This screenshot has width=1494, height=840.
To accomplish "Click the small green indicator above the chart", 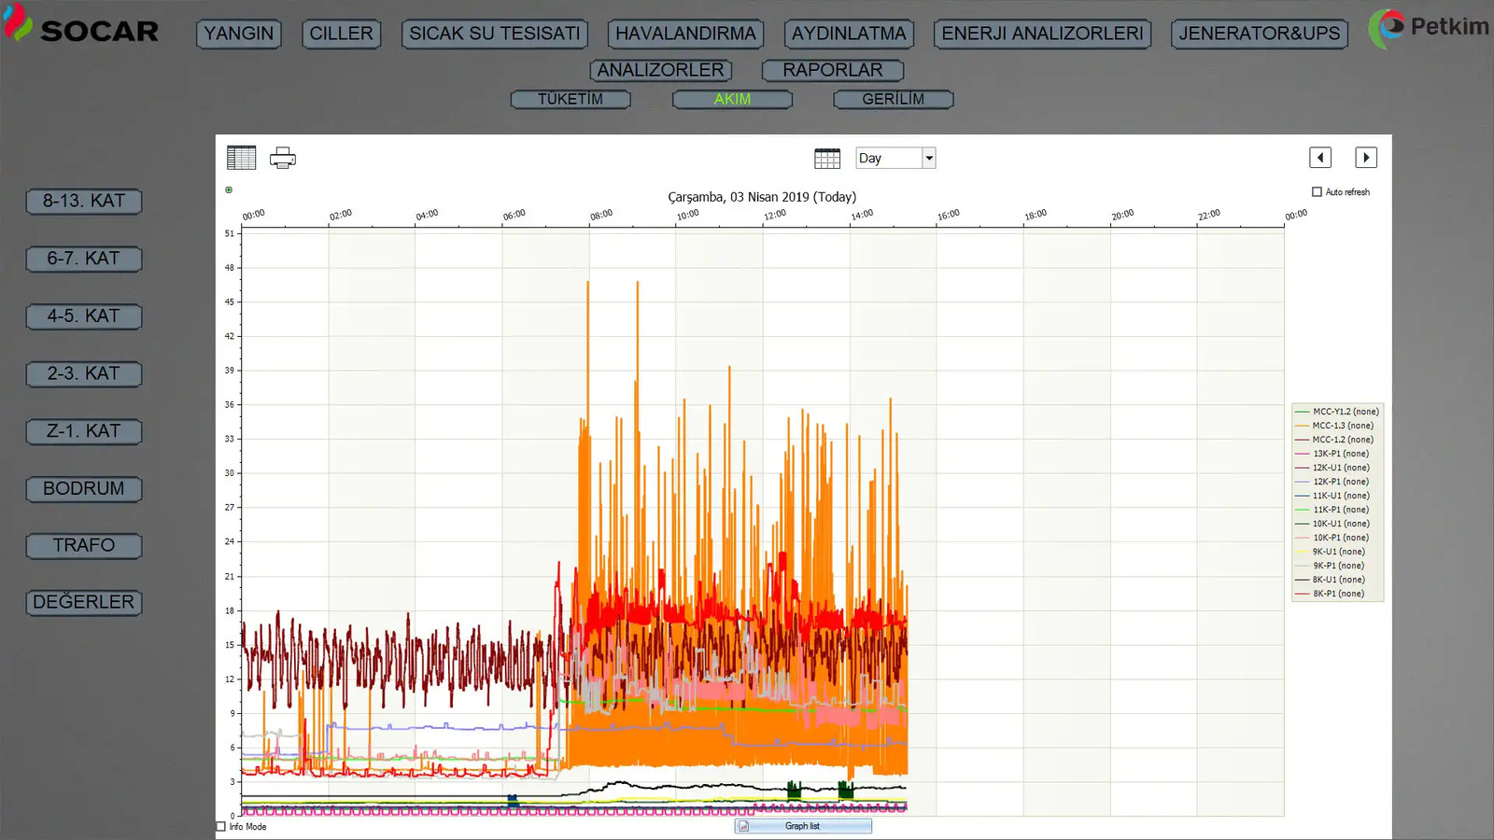I will [229, 190].
